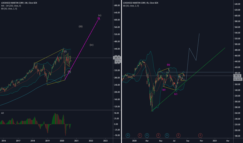243x143 pixels.
Task: Select the magenta (c) label
Action: [175, 94]
